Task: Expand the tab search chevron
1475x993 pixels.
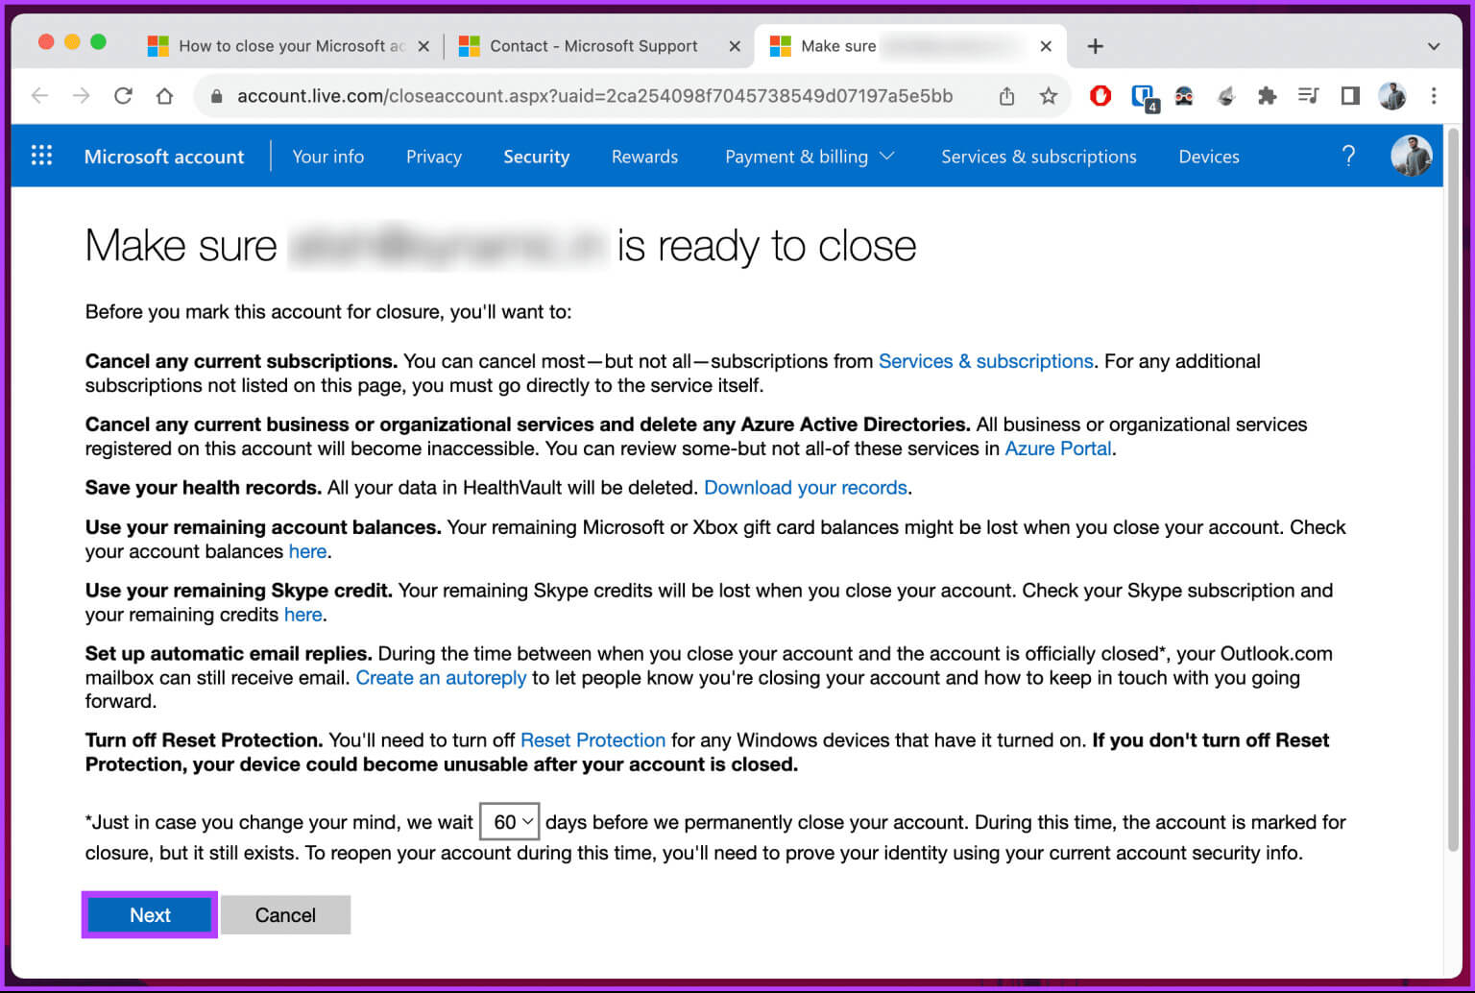Action: (1434, 46)
